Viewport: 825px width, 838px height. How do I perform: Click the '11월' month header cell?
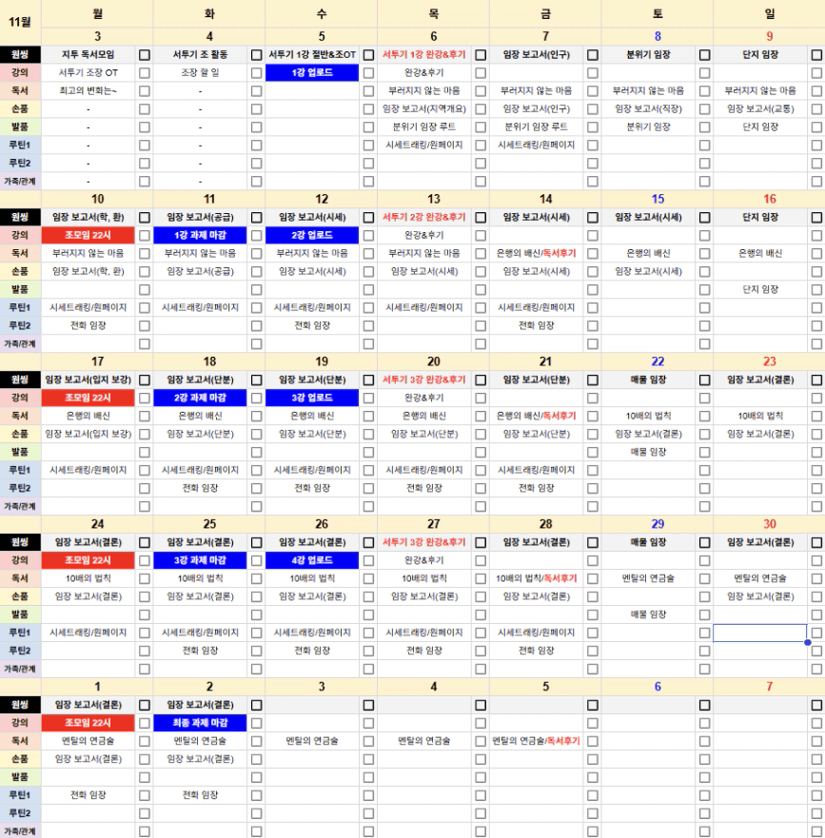[20, 19]
